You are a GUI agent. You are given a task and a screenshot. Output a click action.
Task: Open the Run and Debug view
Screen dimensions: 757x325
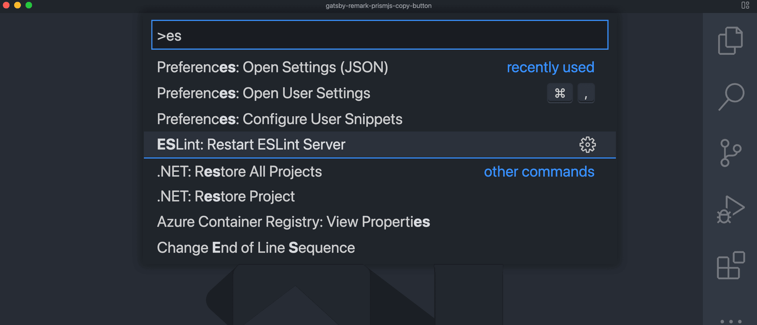click(730, 210)
